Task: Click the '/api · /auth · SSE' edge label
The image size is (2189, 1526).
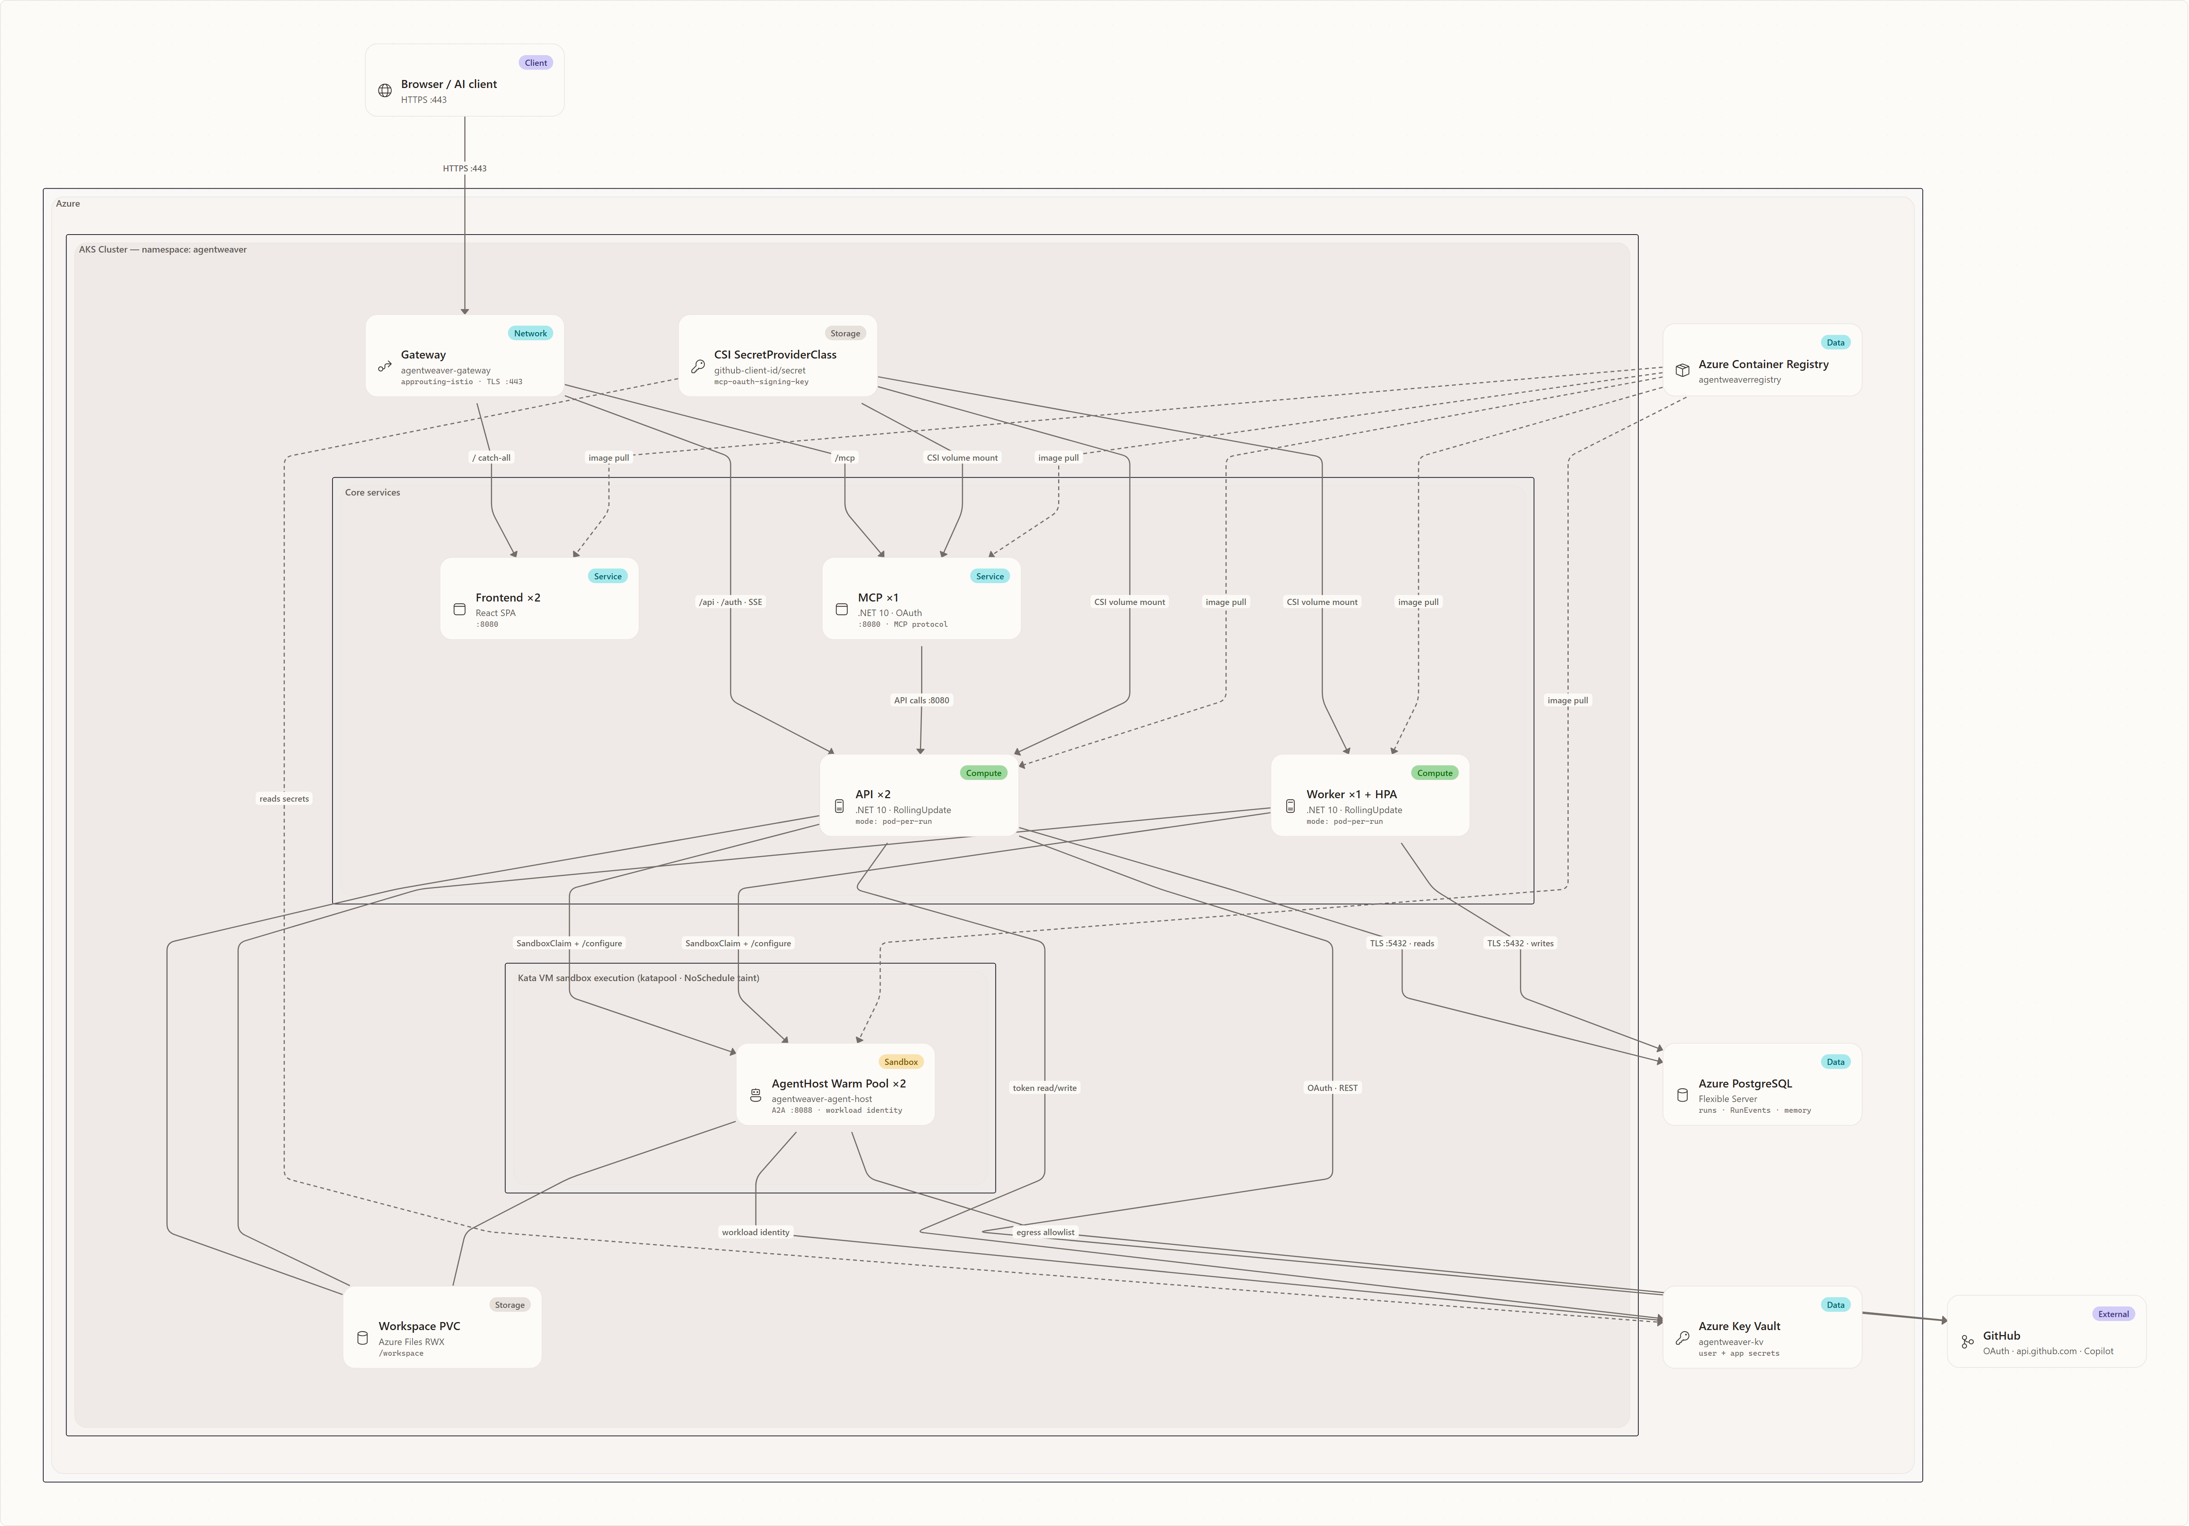Action: (x=730, y=602)
